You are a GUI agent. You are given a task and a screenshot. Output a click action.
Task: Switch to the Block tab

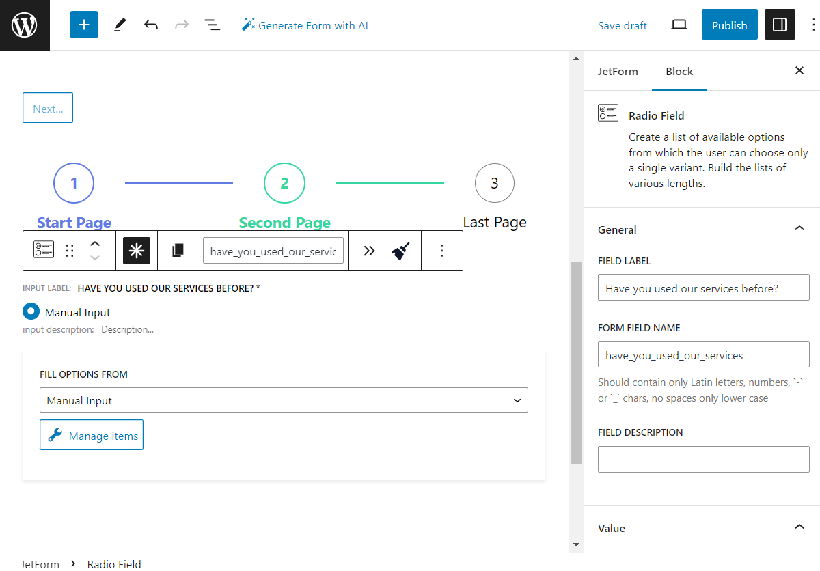[679, 71]
